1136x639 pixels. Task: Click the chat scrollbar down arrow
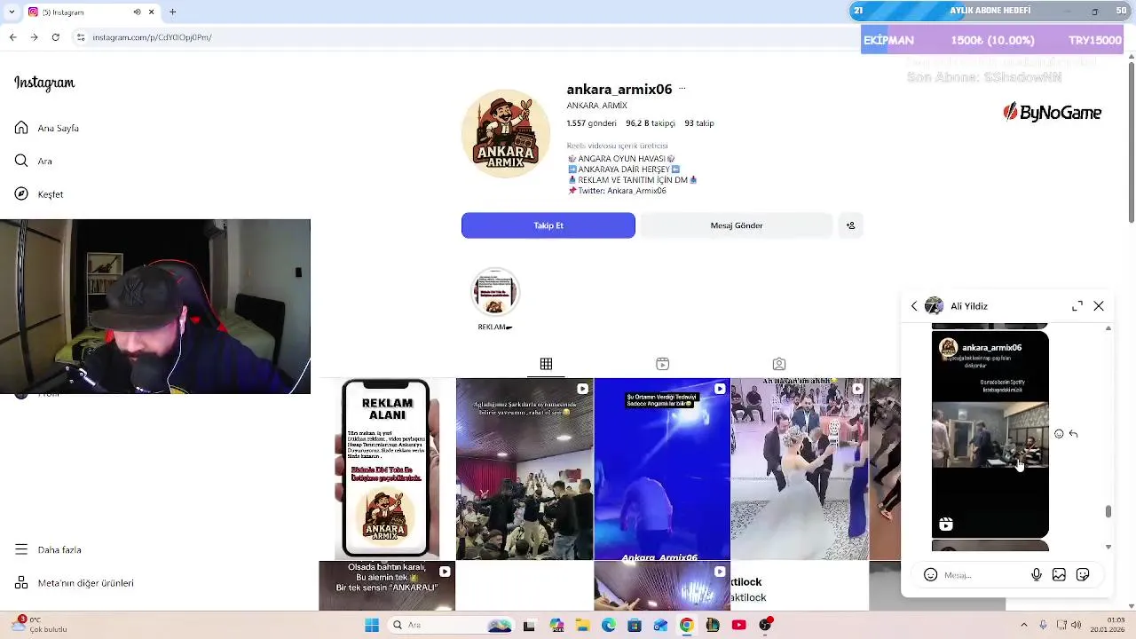coord(1108,548)
